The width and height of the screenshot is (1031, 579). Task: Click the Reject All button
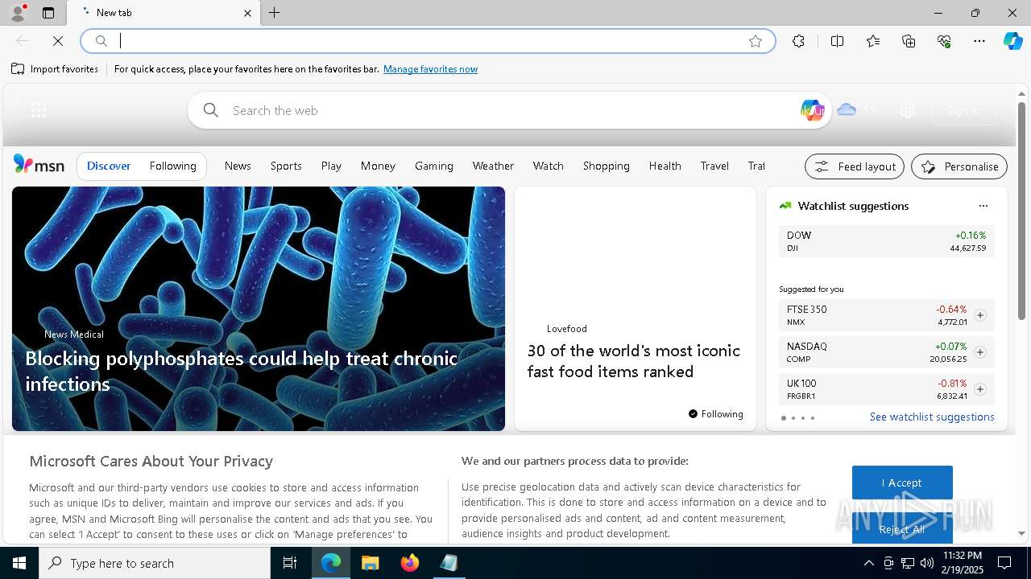tap(902, 528)
